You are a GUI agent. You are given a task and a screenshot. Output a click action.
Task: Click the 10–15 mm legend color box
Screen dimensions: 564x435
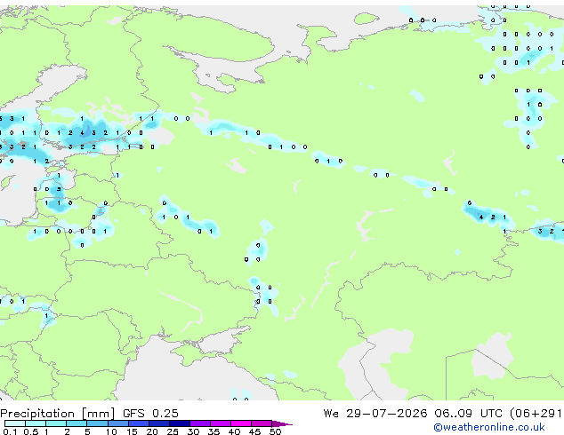(x=117, y=423)
